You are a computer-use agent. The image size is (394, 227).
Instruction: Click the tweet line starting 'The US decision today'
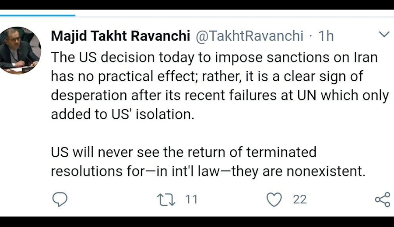214,57
